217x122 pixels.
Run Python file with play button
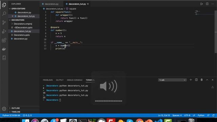202,4
